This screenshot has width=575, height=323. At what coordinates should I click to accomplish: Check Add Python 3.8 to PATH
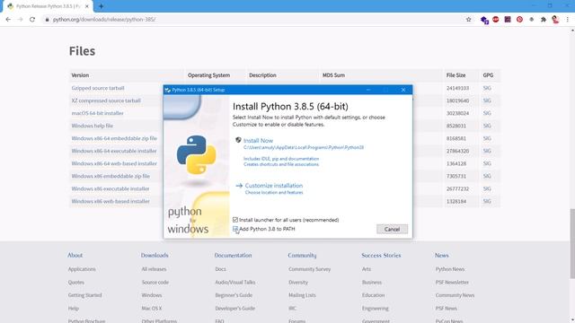tap(235, 229)
